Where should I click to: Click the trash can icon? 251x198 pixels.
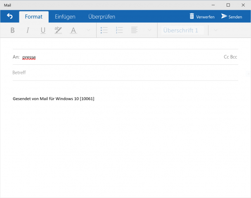pos(192,16)
